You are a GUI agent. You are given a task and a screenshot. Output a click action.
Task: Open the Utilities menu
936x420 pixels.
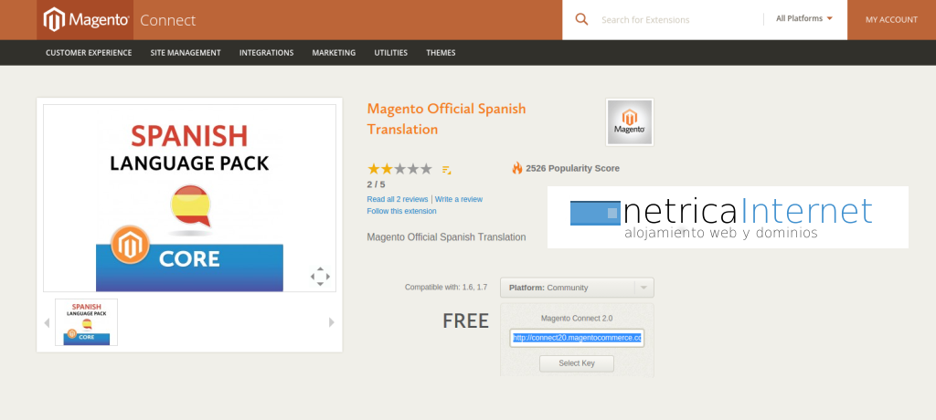391,53
